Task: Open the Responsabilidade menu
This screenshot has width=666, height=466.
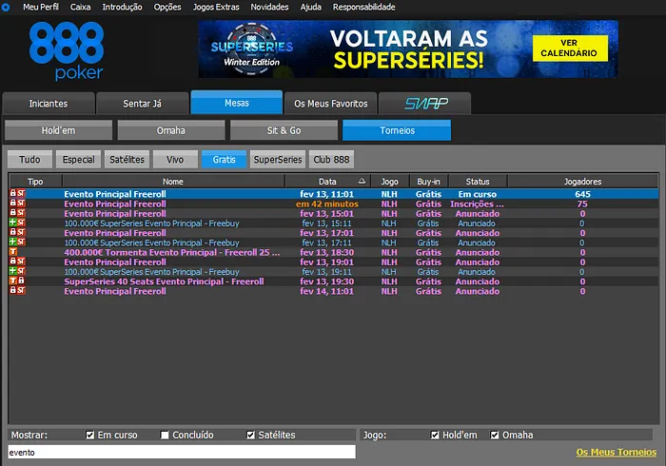Action: pyautogui.click(x=364, y=7)
